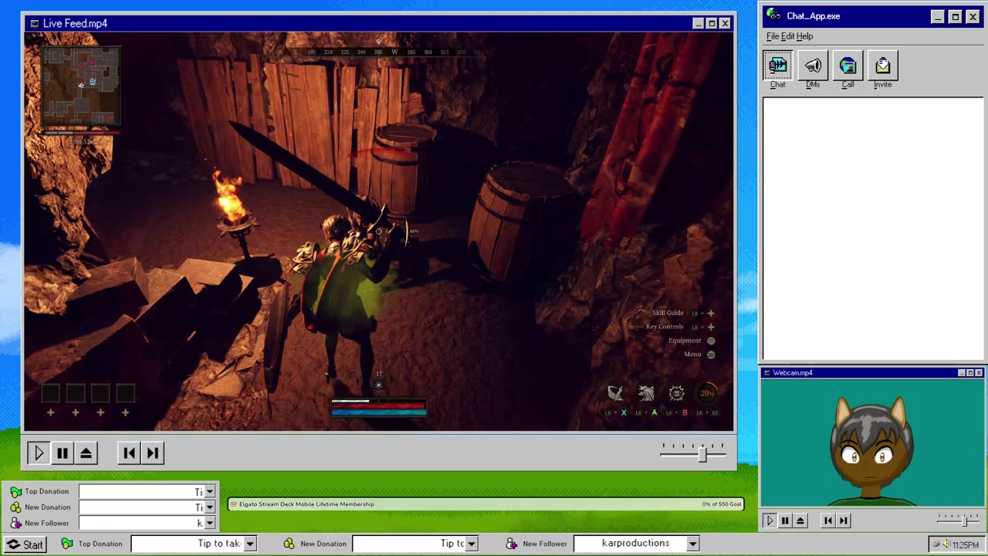The image size is (988, 556).
Task: Expand the taskbar Top Donation dropdown
Action: [x=249, y=544]
